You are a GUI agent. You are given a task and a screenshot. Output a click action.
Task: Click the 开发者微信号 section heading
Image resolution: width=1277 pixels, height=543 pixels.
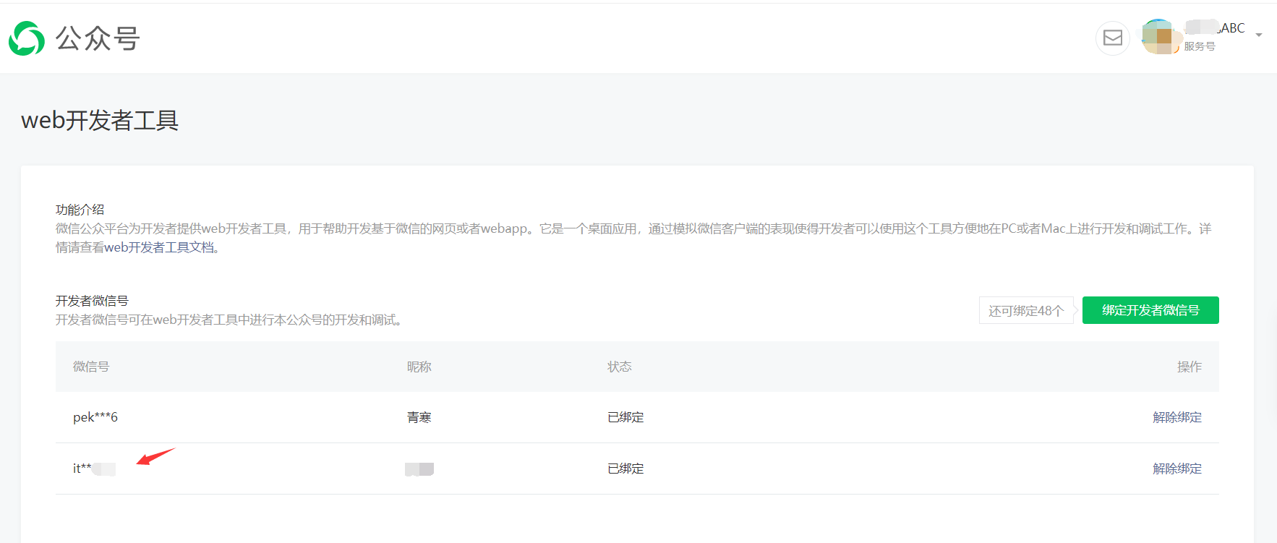(x=92, y=301)
